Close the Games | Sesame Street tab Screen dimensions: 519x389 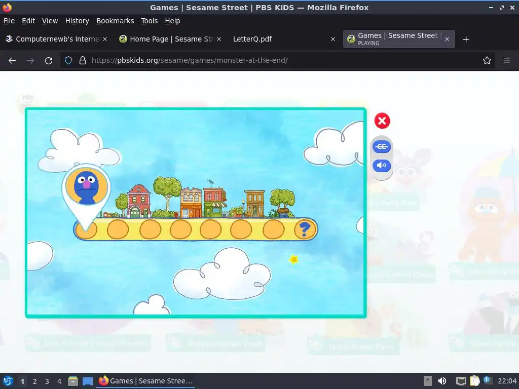pyautogui.click(x=447, y=39)
